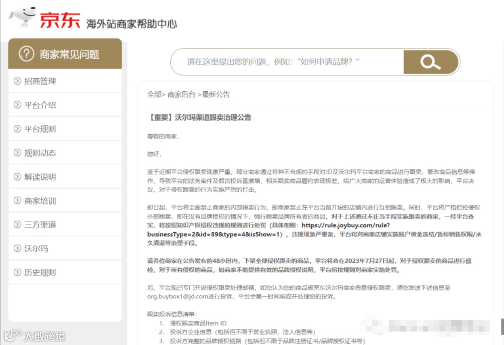Expand the 招商管理 arrow icon
The height and width of the screenshot is (345, 504).
pos(17,81)
